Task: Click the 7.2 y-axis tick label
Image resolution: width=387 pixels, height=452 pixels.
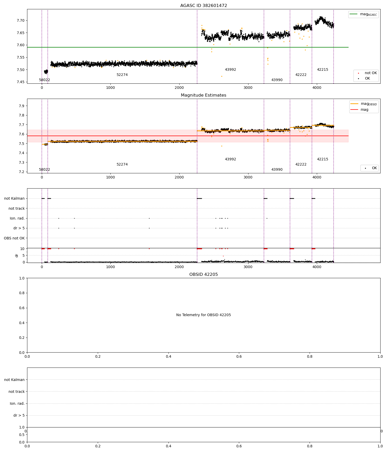Action: point(22,172)
